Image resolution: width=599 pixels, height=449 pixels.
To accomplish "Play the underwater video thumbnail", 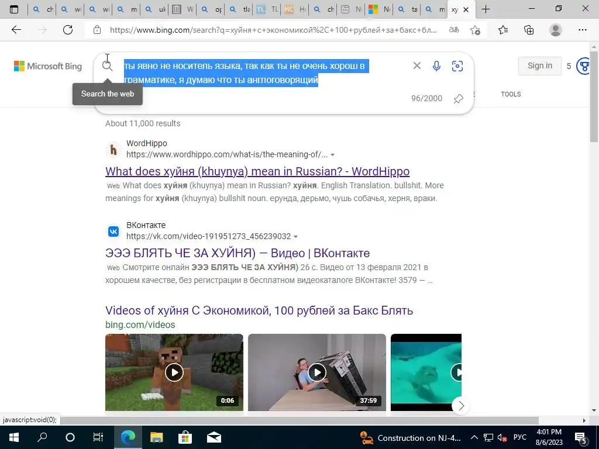I will point(426,372).
